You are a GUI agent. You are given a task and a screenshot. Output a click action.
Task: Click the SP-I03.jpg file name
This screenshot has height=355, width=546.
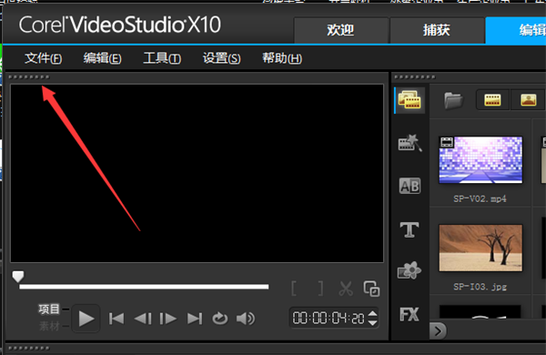(x=480, y=287)
